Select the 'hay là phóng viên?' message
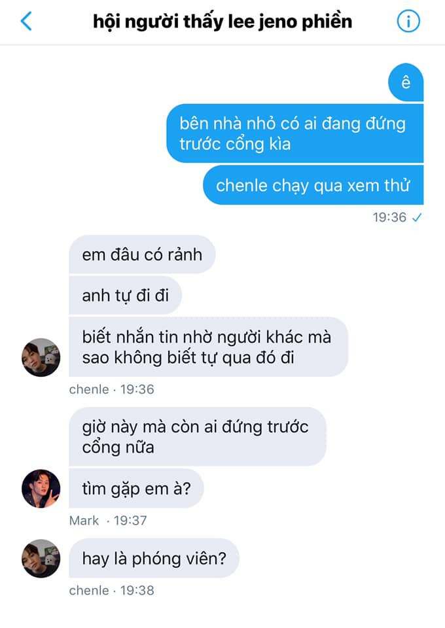This screenshot has height=628, width=445. (x=154, y=558)
